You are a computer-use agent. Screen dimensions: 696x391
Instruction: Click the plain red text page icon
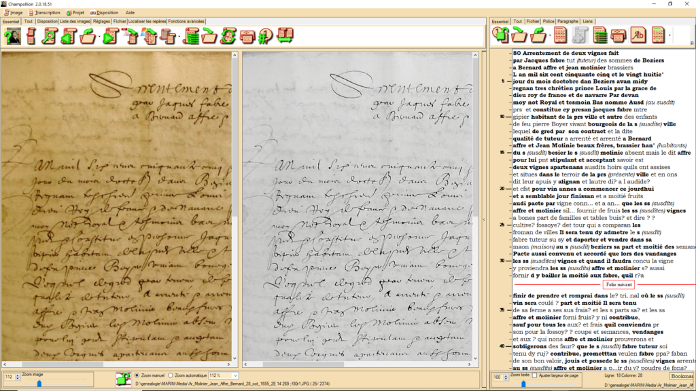click(x=560, y=35)
